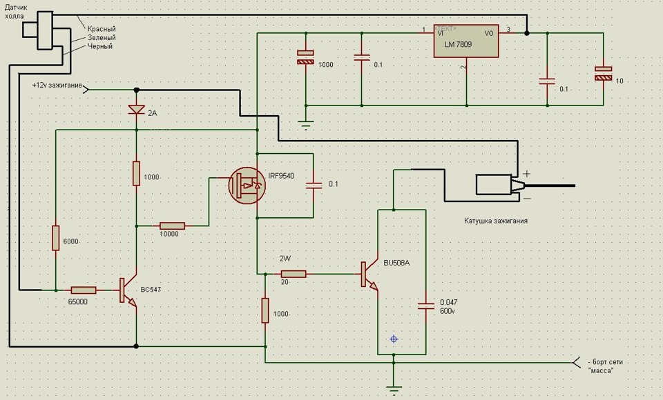Click the 2A diode symbol
The width and height of the screenshot is (663, 400).
click(136, 110)
